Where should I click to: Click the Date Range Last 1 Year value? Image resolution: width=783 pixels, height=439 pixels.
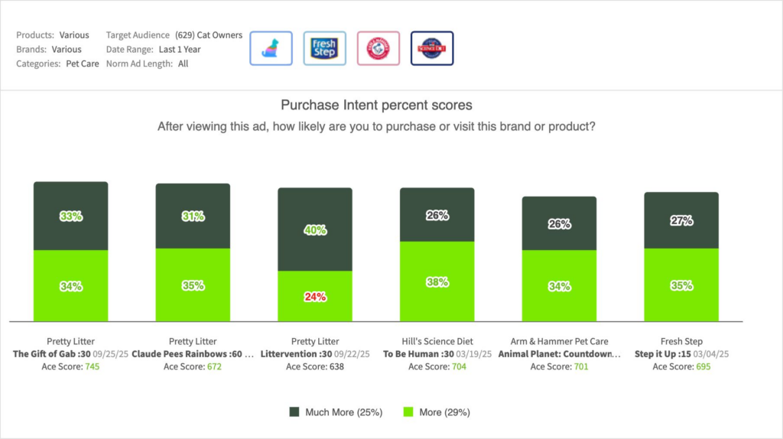point(179,50)
